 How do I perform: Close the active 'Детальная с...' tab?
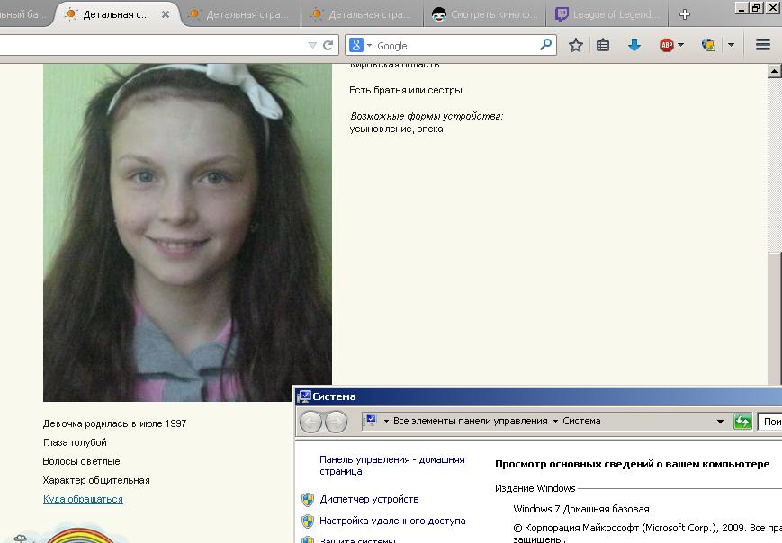[x=166, y=14]
